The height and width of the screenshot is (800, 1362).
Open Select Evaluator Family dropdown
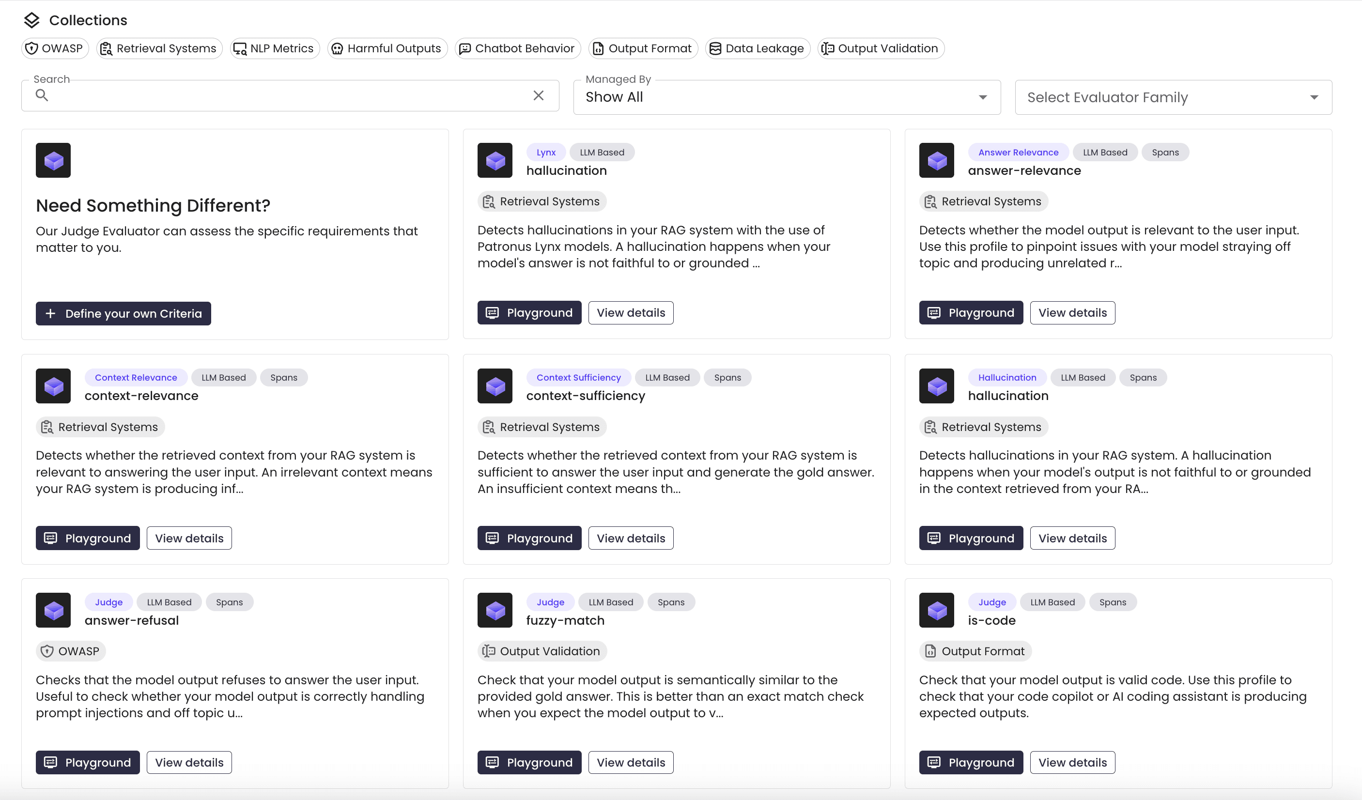pos(1173,97)
